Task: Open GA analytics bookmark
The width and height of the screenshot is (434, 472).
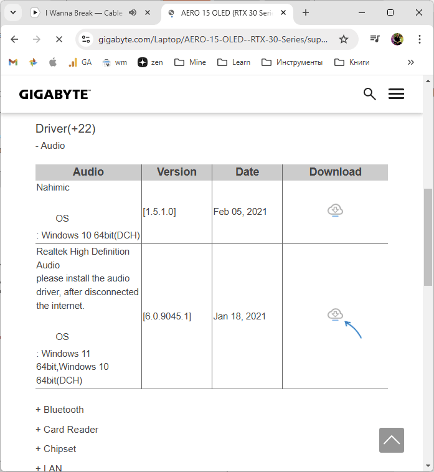Action: 80,62
